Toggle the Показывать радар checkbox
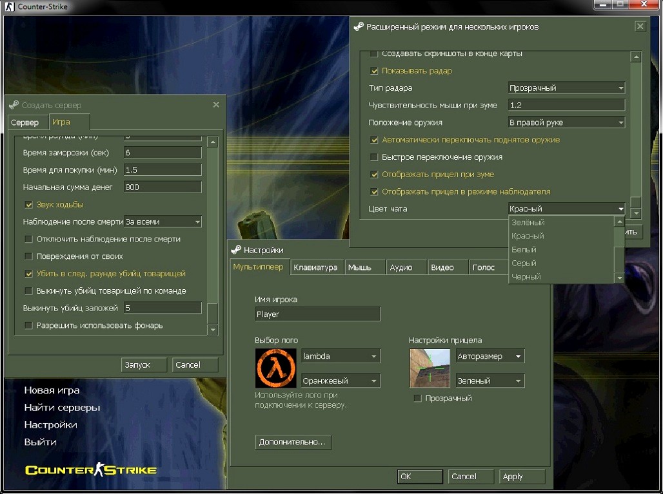This screenshot has width=663, height=494. (374, 71)
